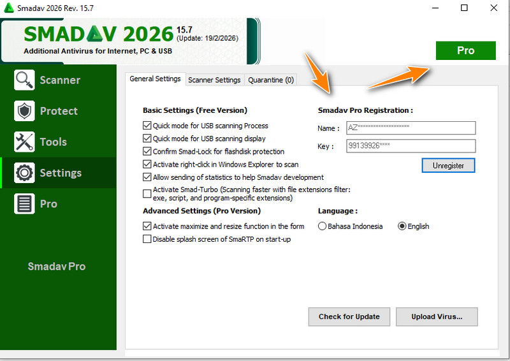This screenshot has width=510, height=361.
Task: Click the "Advanced Settings (Pro Version)" heading
Action: coord(201,211)
